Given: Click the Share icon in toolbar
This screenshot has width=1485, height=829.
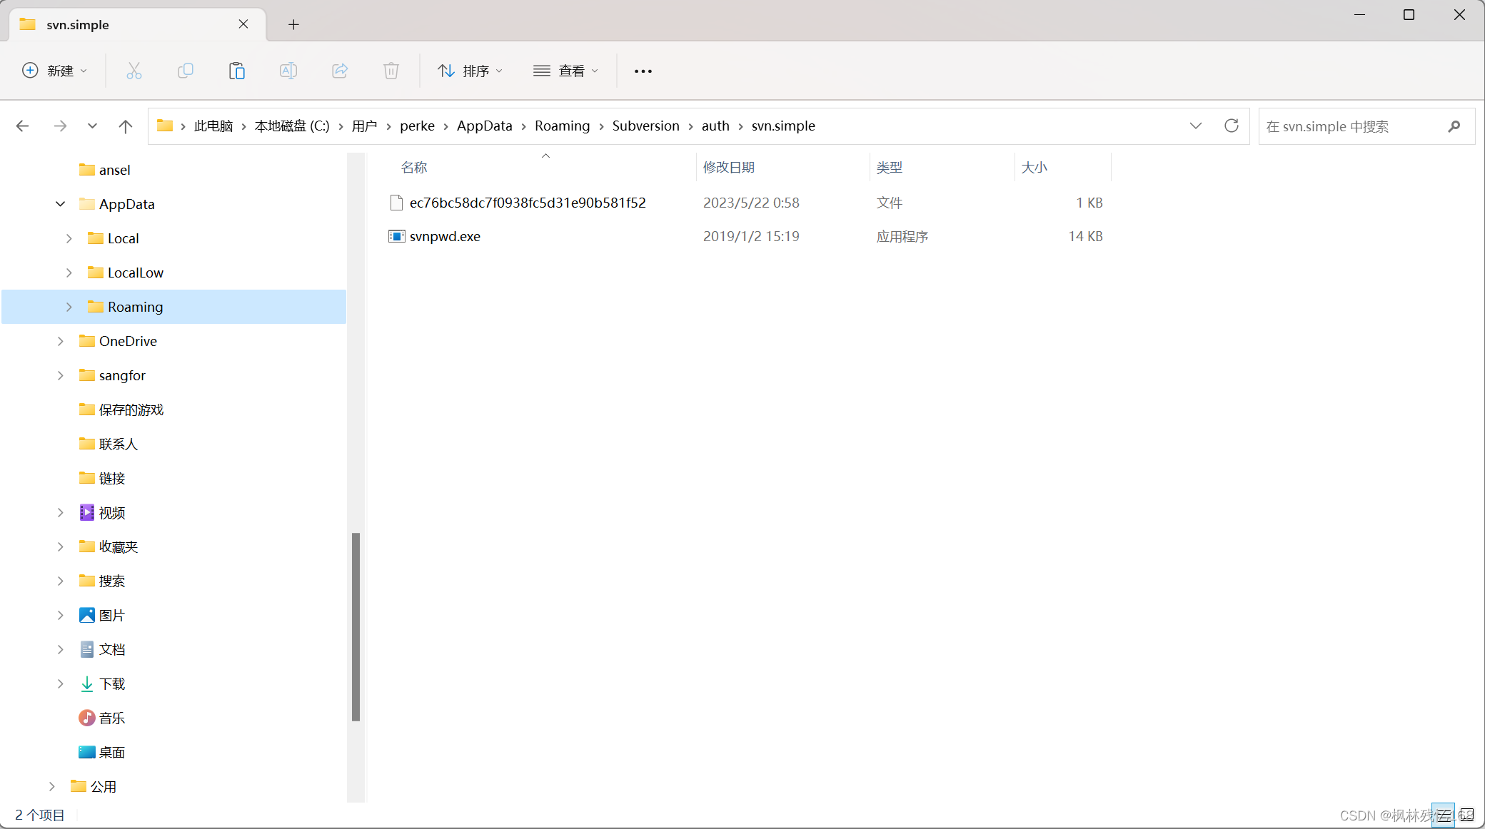Looking at the screenshot, I should (340, 71).
